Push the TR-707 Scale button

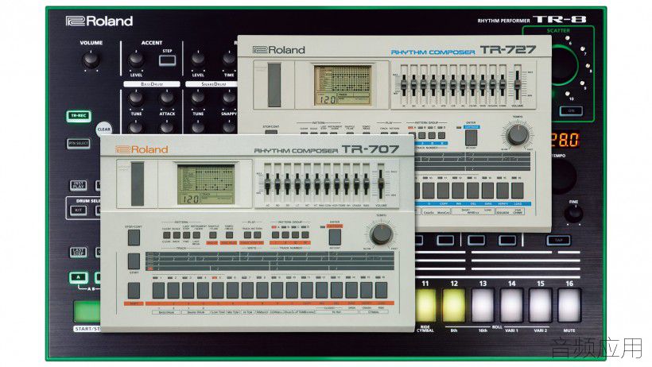[177, 235]
